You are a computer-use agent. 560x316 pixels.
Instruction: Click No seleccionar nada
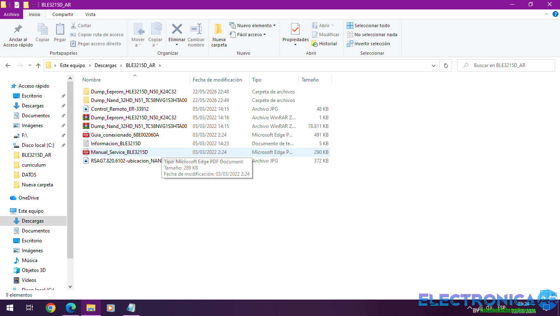[372, 35]
